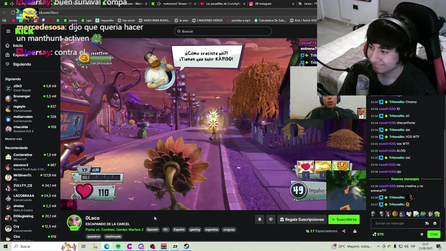This screenshot has height=251, width=446.
Task: Open ElGlogloking recommended channel
Action: click(x=30, y=218)
